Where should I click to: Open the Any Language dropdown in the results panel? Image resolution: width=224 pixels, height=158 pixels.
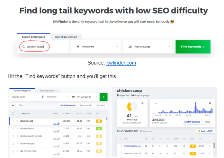(84, 97)
